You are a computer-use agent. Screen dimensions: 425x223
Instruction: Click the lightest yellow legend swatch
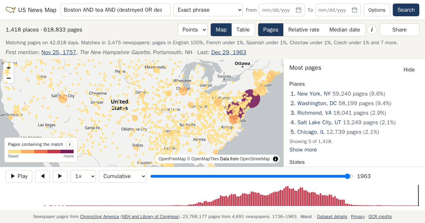coord(15,151)
